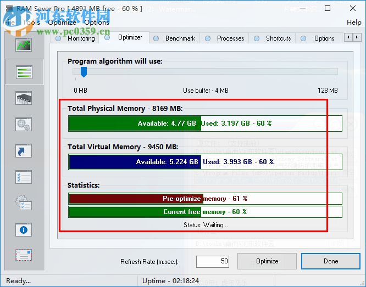Switch to the Shortcuts tab
The height and width of the screenshot is (287, 366).
(x=273, y=38)
